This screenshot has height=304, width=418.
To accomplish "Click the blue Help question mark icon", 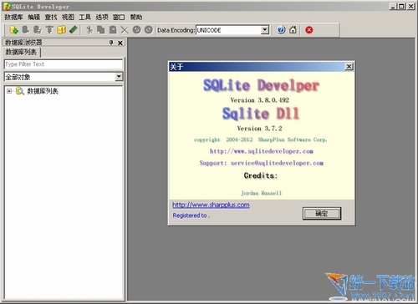I will [x=281, y=30].
